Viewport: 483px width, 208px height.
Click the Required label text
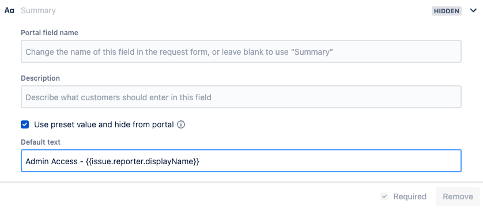(x=410, y=196)
